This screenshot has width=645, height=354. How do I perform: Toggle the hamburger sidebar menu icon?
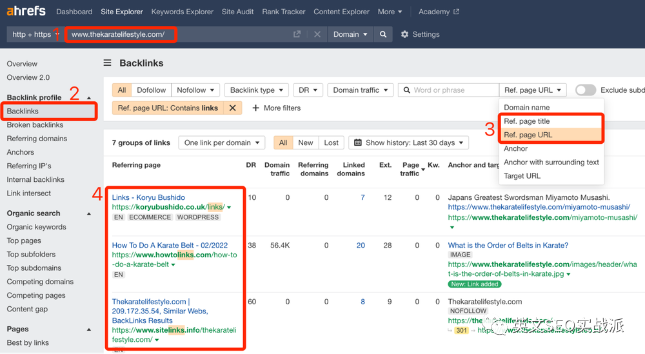click(108, 63)
